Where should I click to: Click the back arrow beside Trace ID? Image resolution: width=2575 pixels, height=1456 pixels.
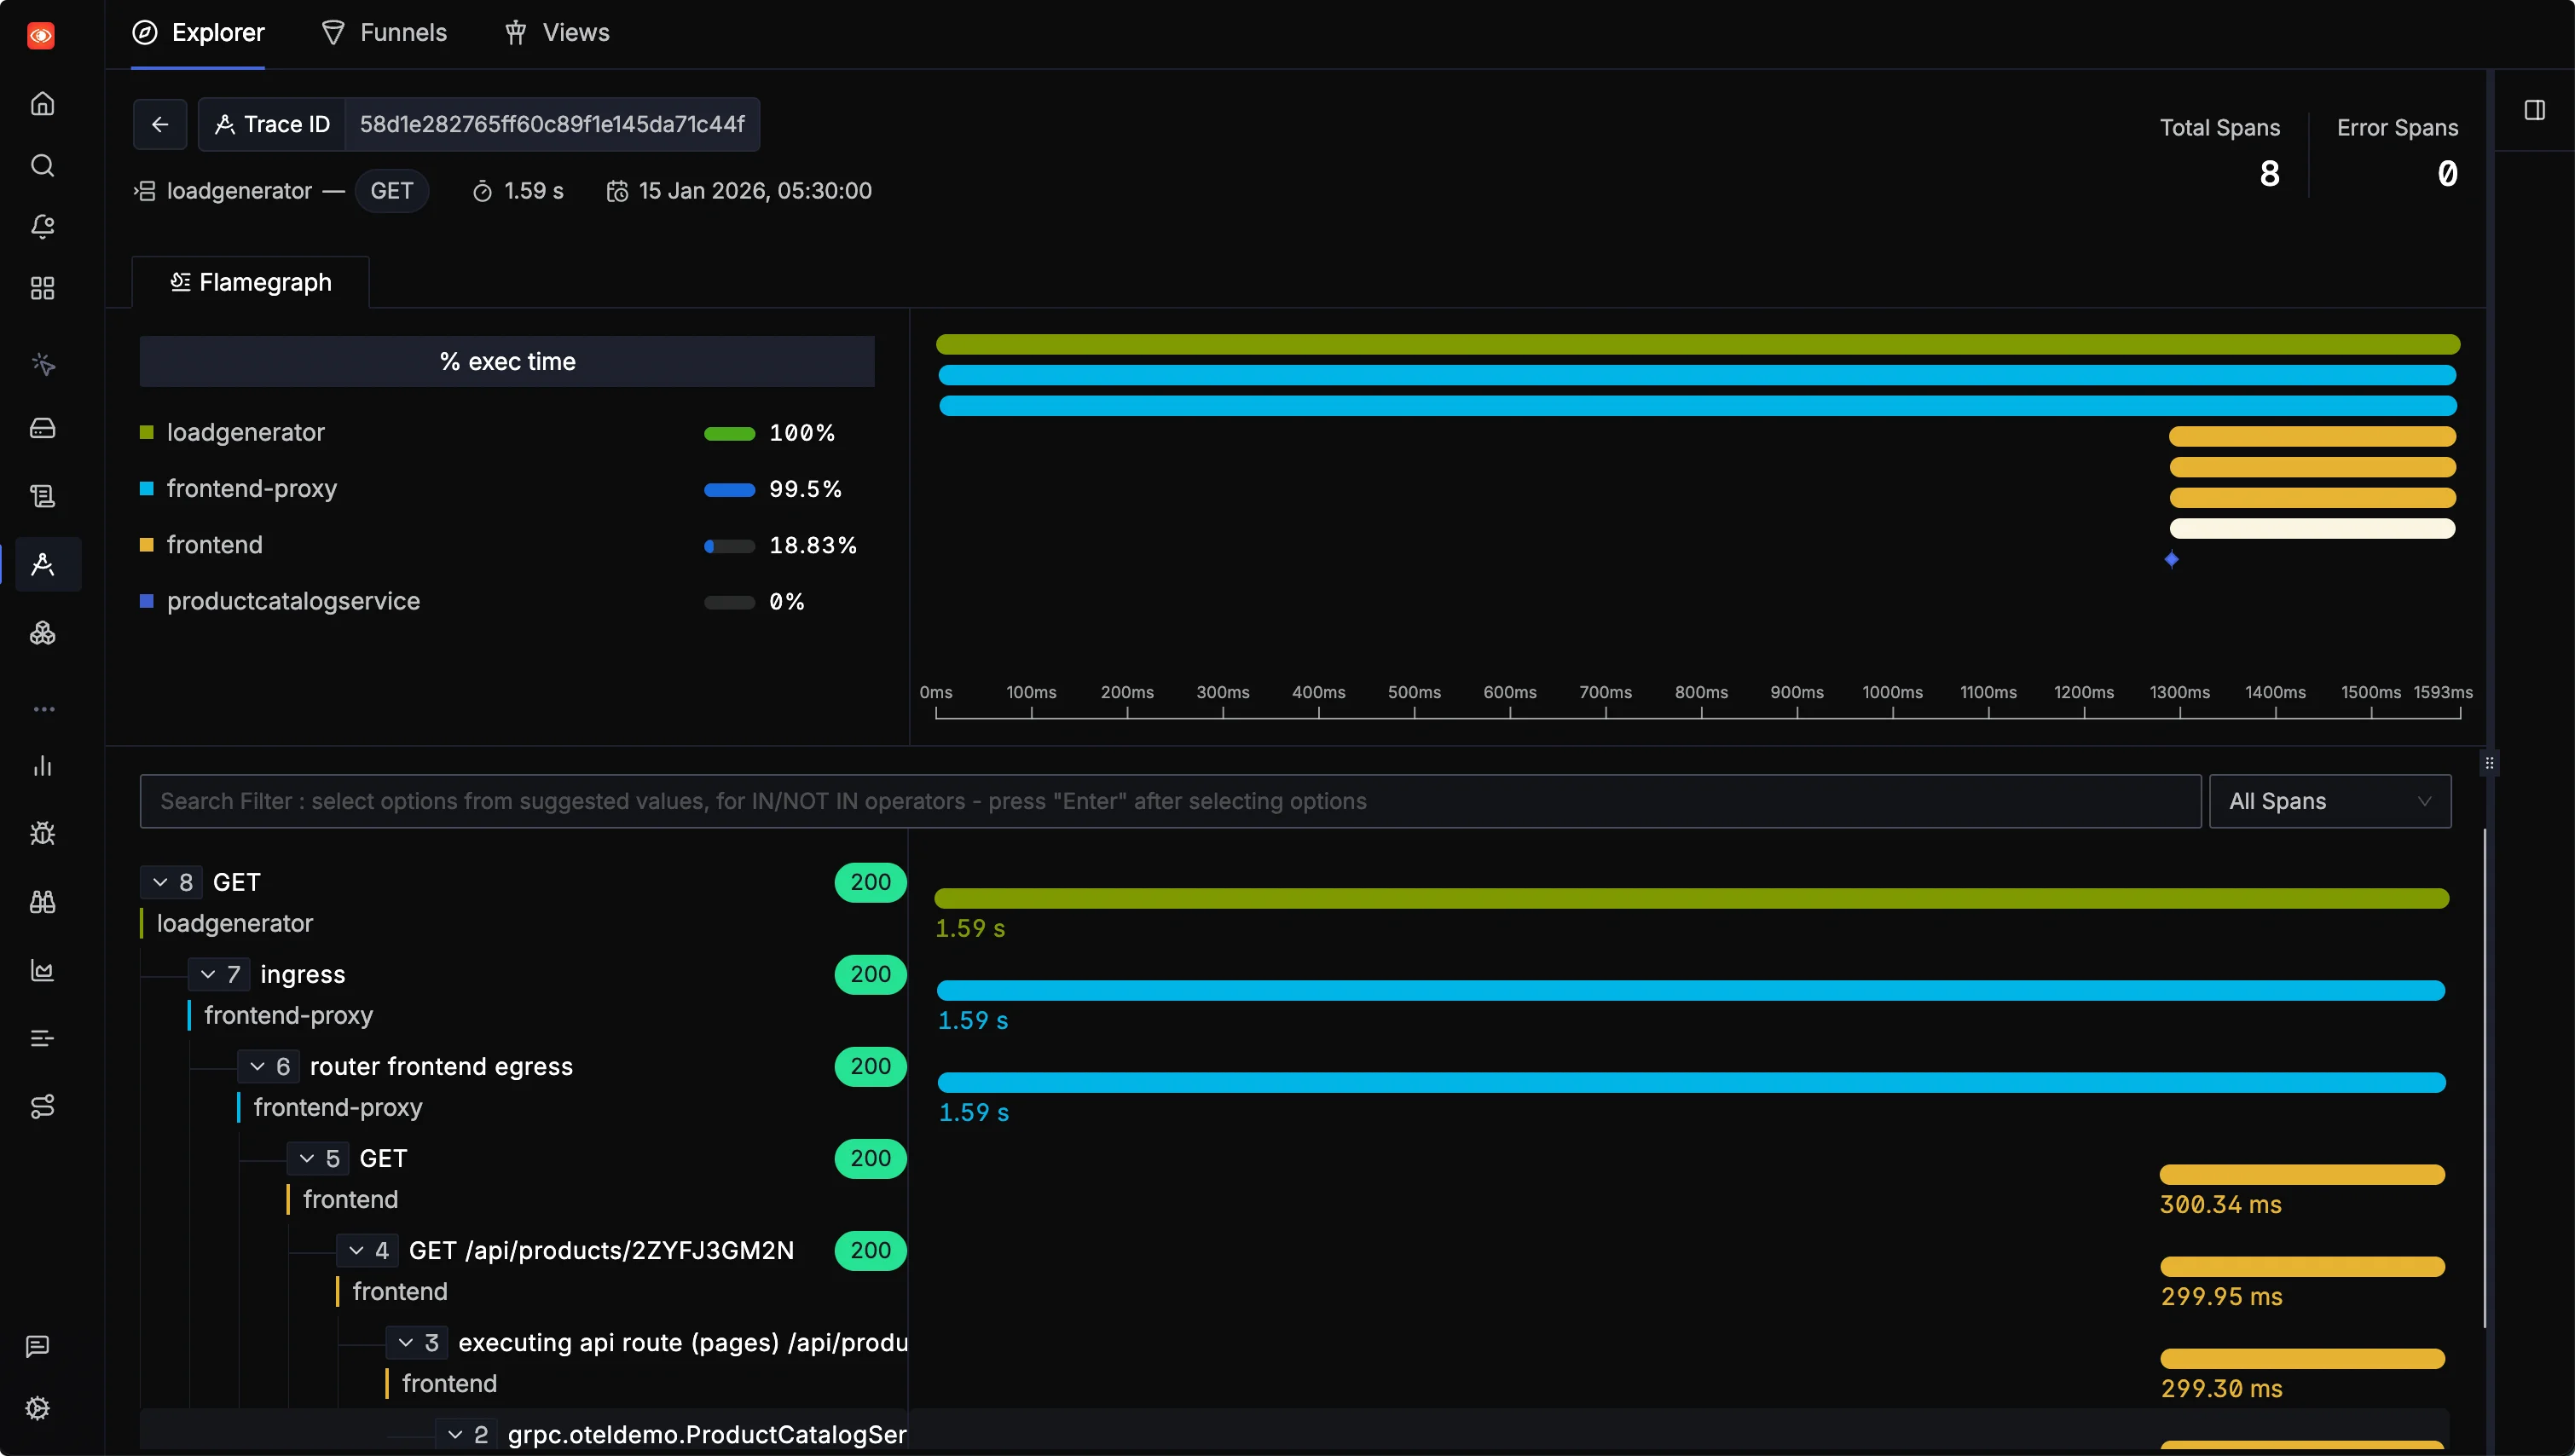(160, 124)
